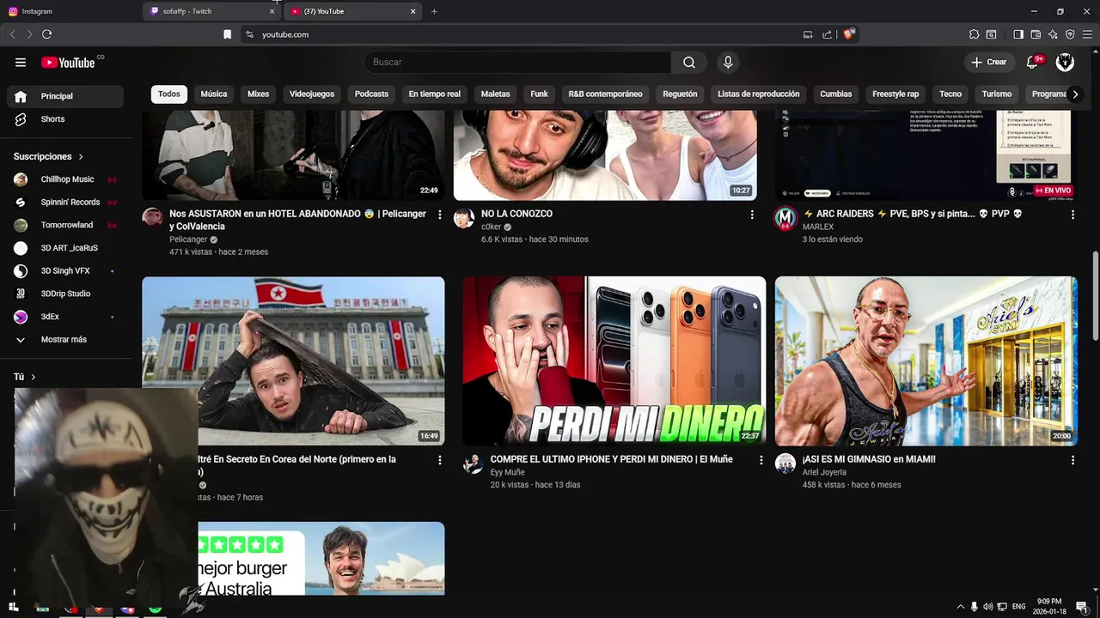Open the Eyy Muñe channel name
This screenshot has height=618, width=1100.
pyautogui.click(x=507, y=472)
